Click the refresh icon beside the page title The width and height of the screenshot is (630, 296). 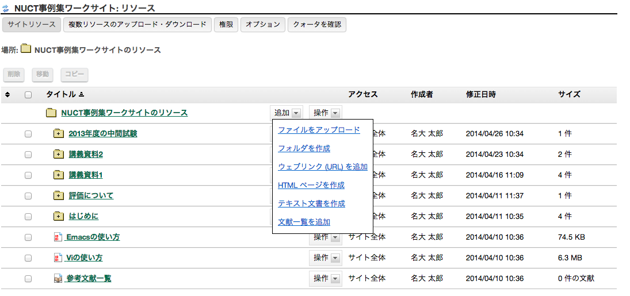(6, 9)
